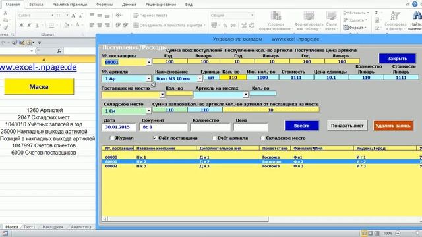Open the ww.excel-npage.de link in sheet
The height and width of the screenshot is (237, 422).
tap(38, 67)
